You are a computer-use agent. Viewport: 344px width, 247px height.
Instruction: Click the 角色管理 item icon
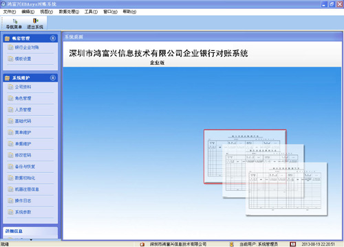(x=10, y=98)
